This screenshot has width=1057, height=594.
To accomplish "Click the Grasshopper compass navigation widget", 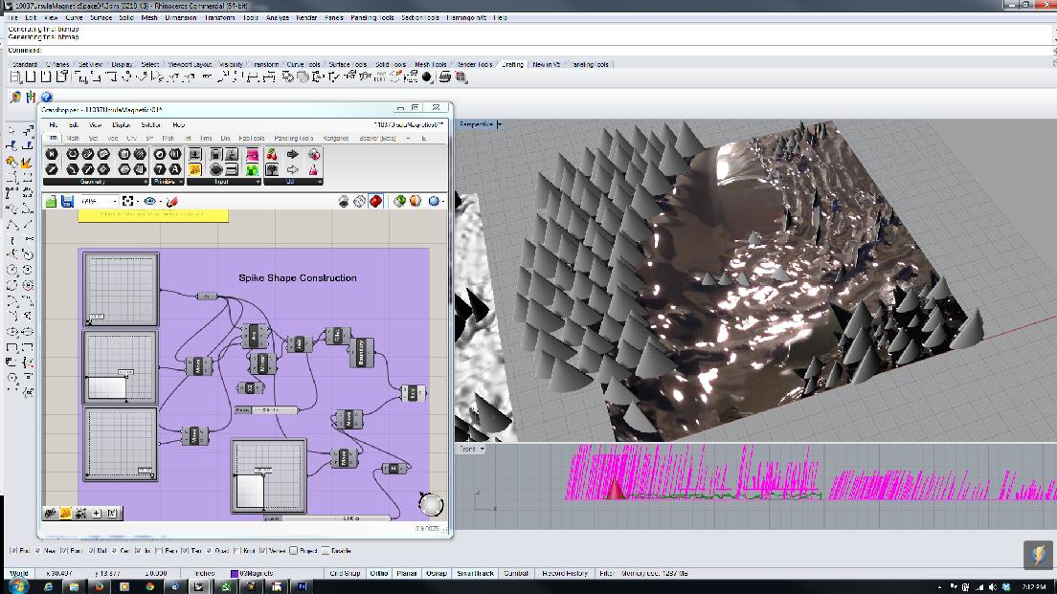I will tap(431, 504).
